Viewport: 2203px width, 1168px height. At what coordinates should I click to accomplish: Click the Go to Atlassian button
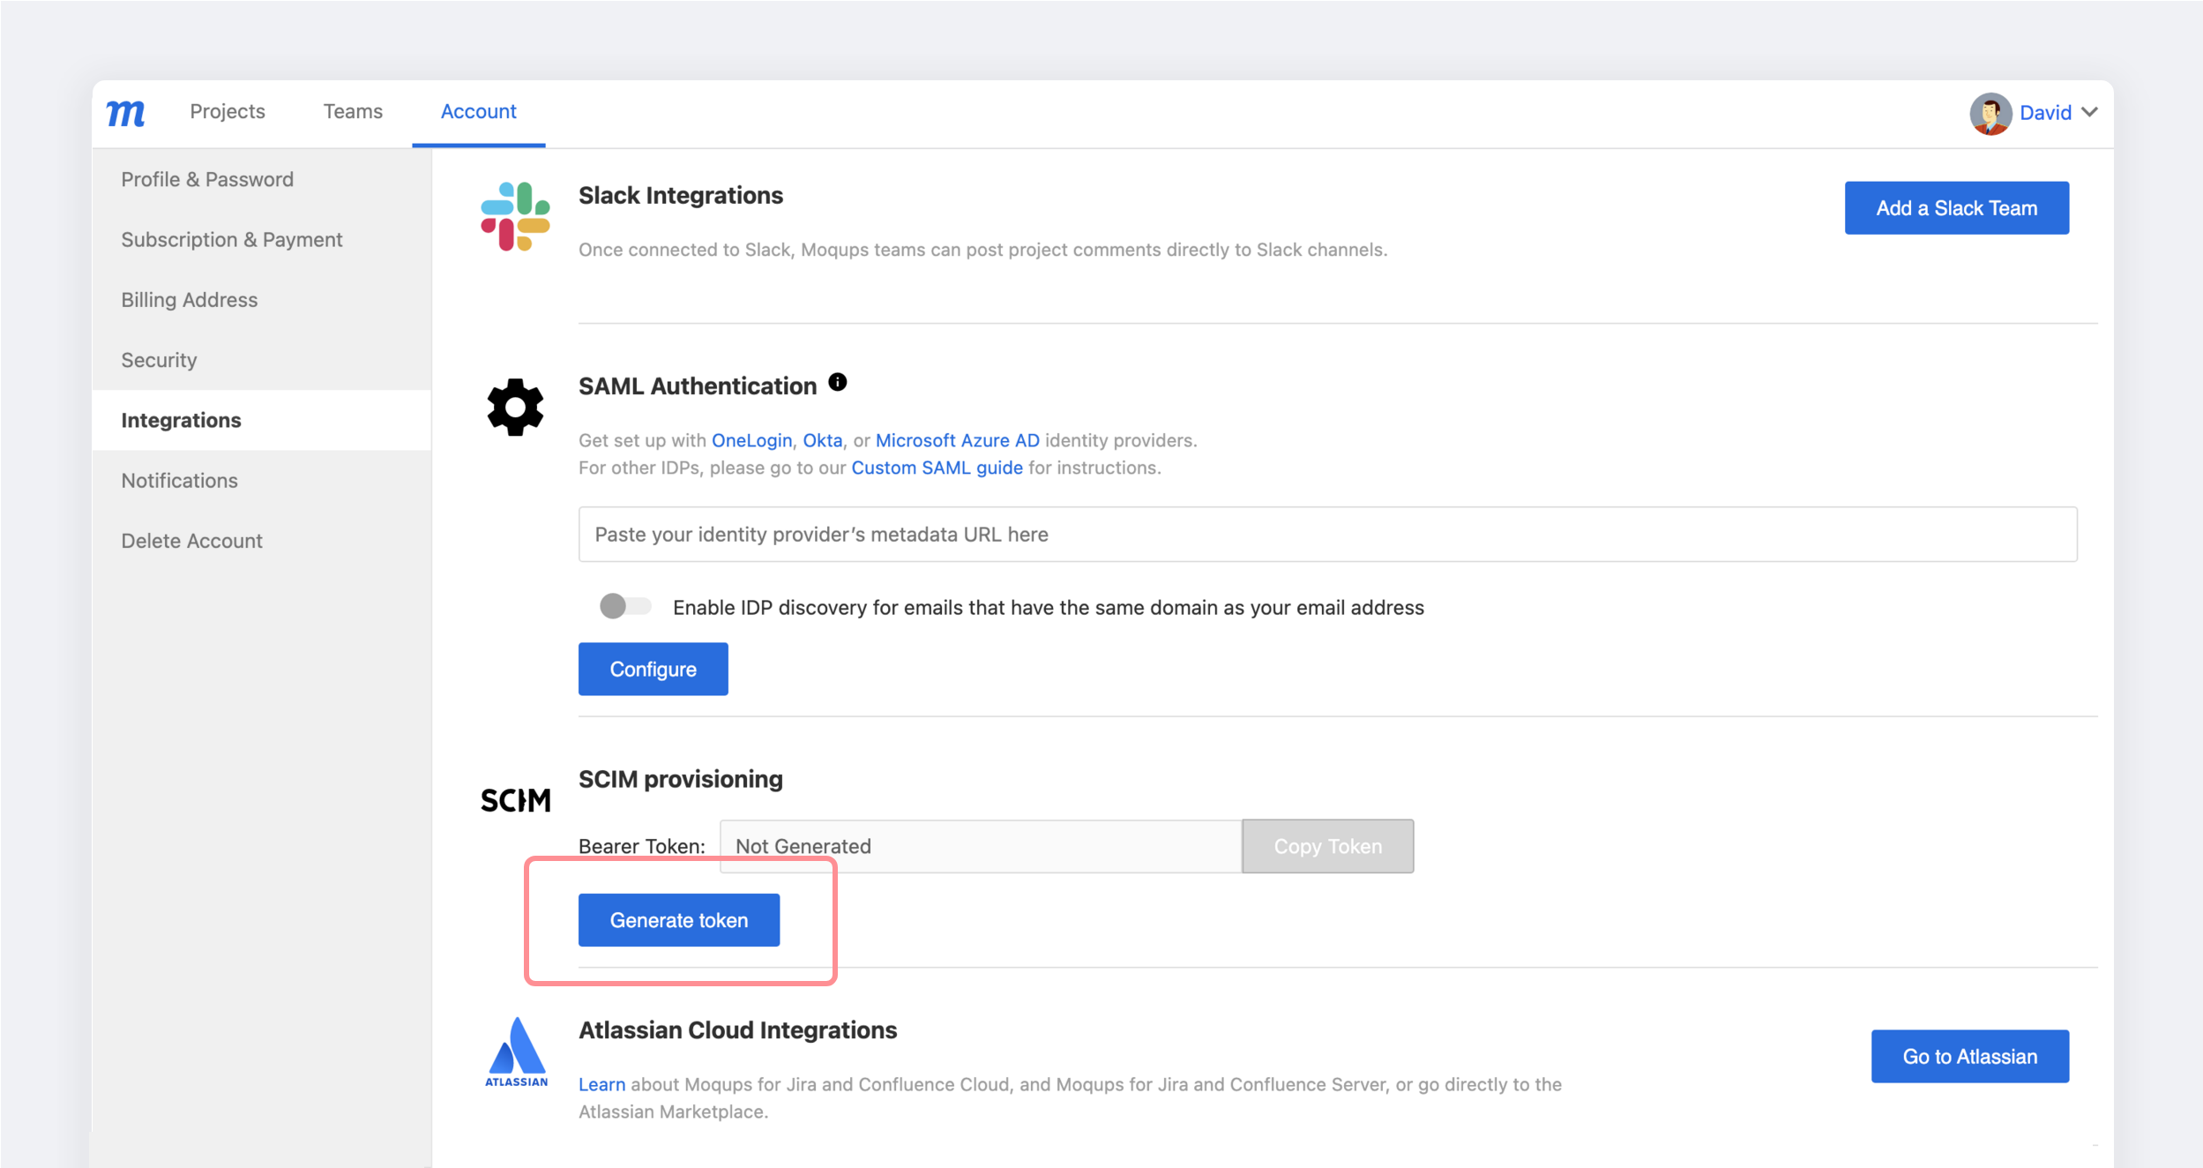point(1969,1057)
